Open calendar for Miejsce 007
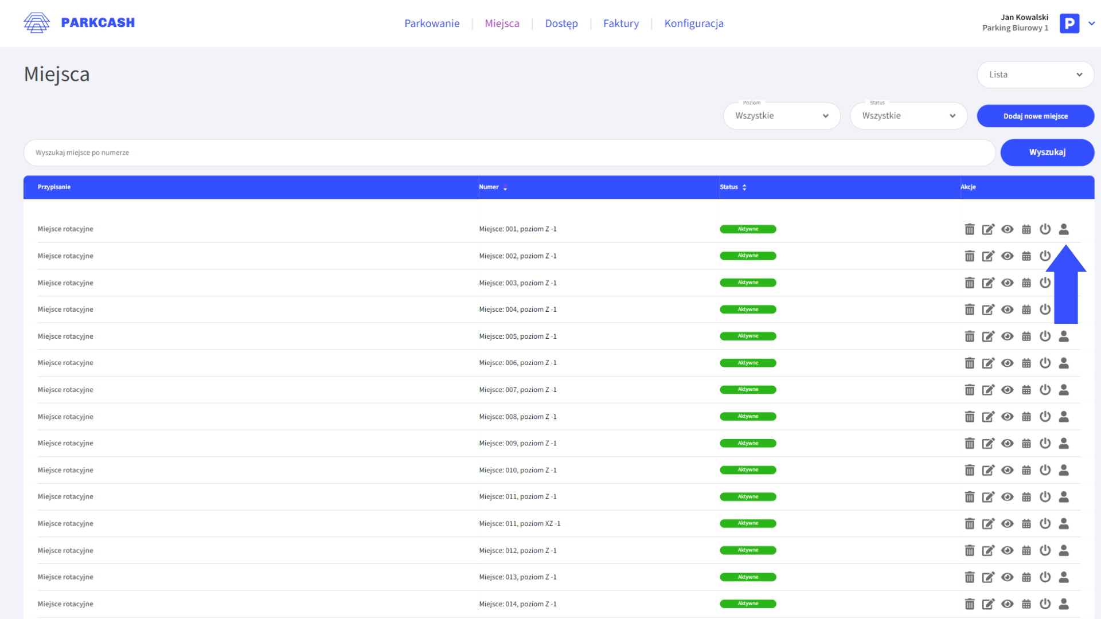Screen dimensions: 1101x619 (1026, 390)
